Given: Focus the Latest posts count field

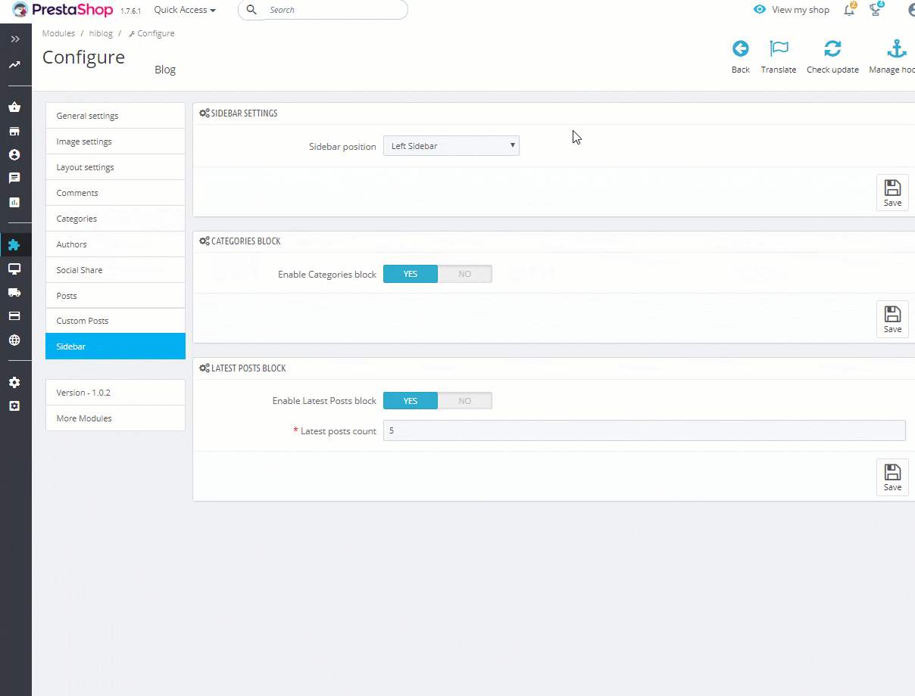Looking at the screenshot, I should point(645,430).
